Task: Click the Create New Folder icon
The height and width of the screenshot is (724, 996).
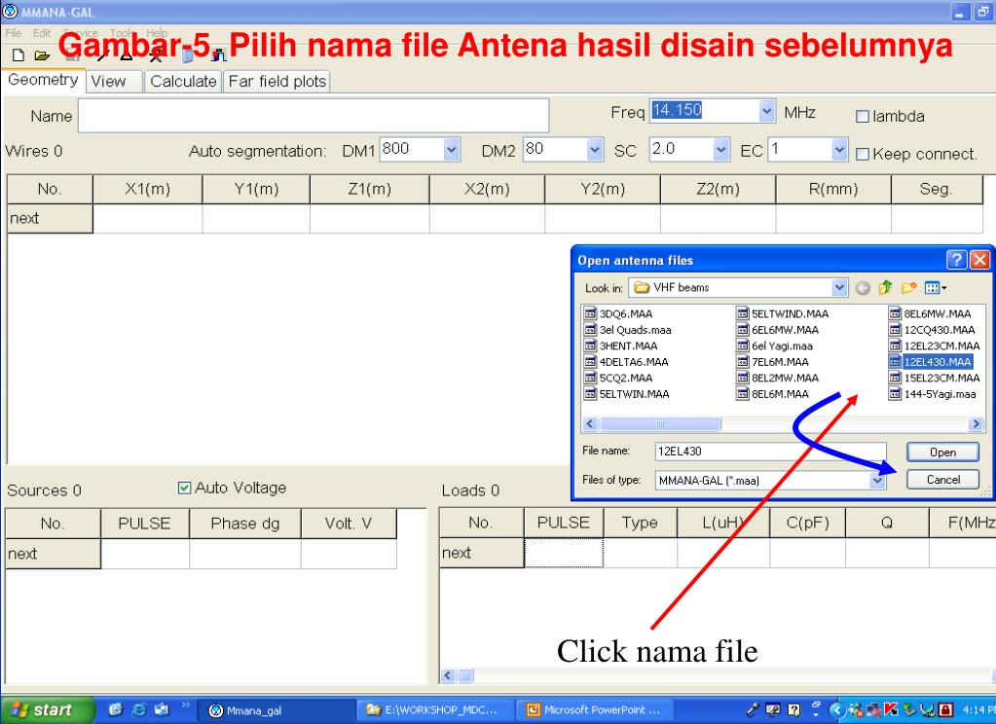Action: click(909, 288)
